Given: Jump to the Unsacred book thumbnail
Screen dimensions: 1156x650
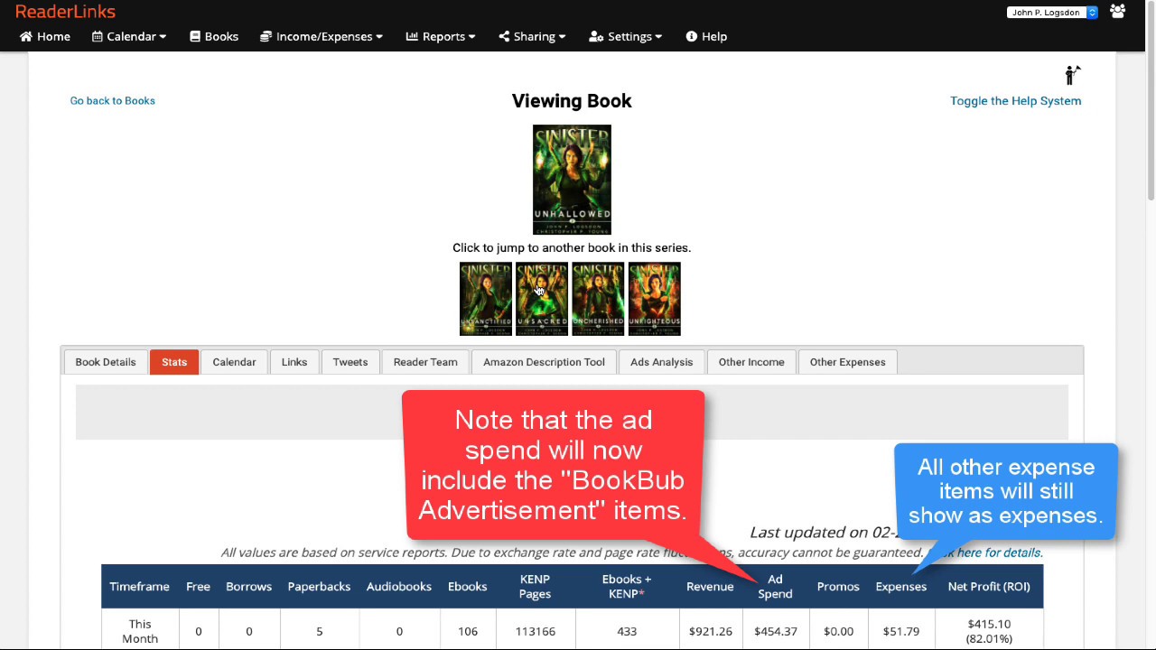Looking at the screenshot, I should point(542,299).
